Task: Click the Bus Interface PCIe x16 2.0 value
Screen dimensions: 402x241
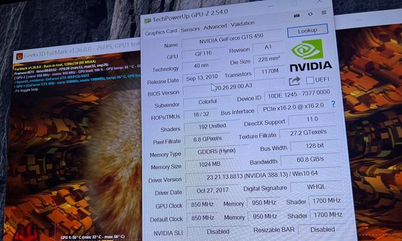Action: (x=294, y=108)
